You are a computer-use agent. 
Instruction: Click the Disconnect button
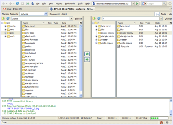pos(54,14)
